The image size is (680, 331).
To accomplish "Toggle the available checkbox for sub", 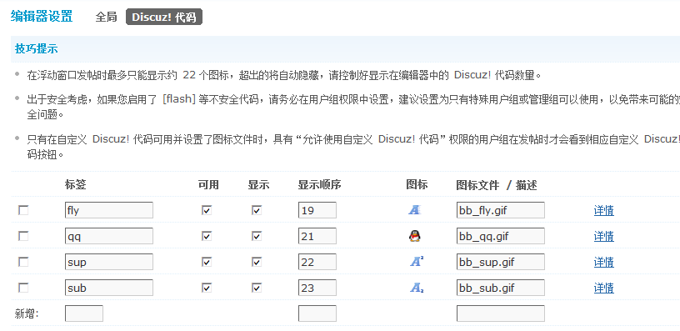I will 207,288.
